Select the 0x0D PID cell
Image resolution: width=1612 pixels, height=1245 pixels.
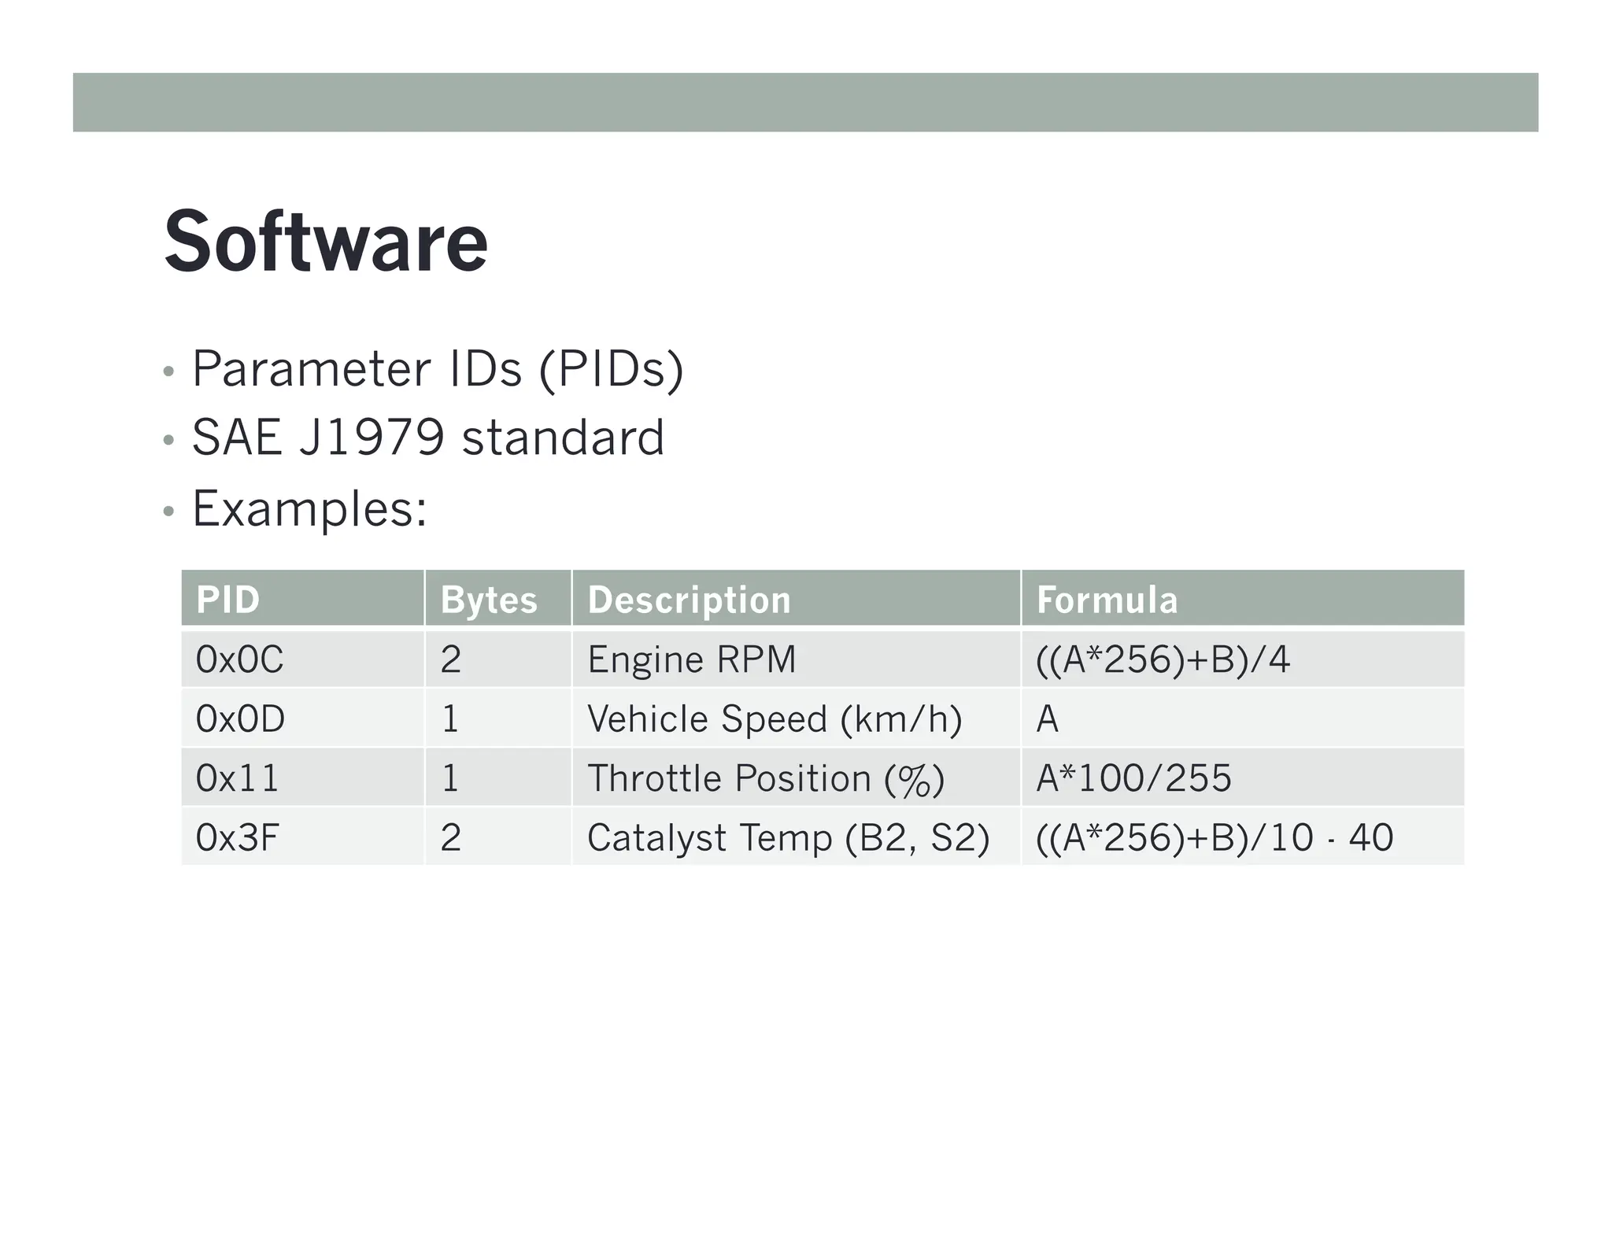pyautogui.click(x=240, y=719)
